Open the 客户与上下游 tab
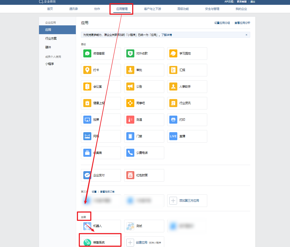Viewport: 290px width, 247px height. point(152,9)
